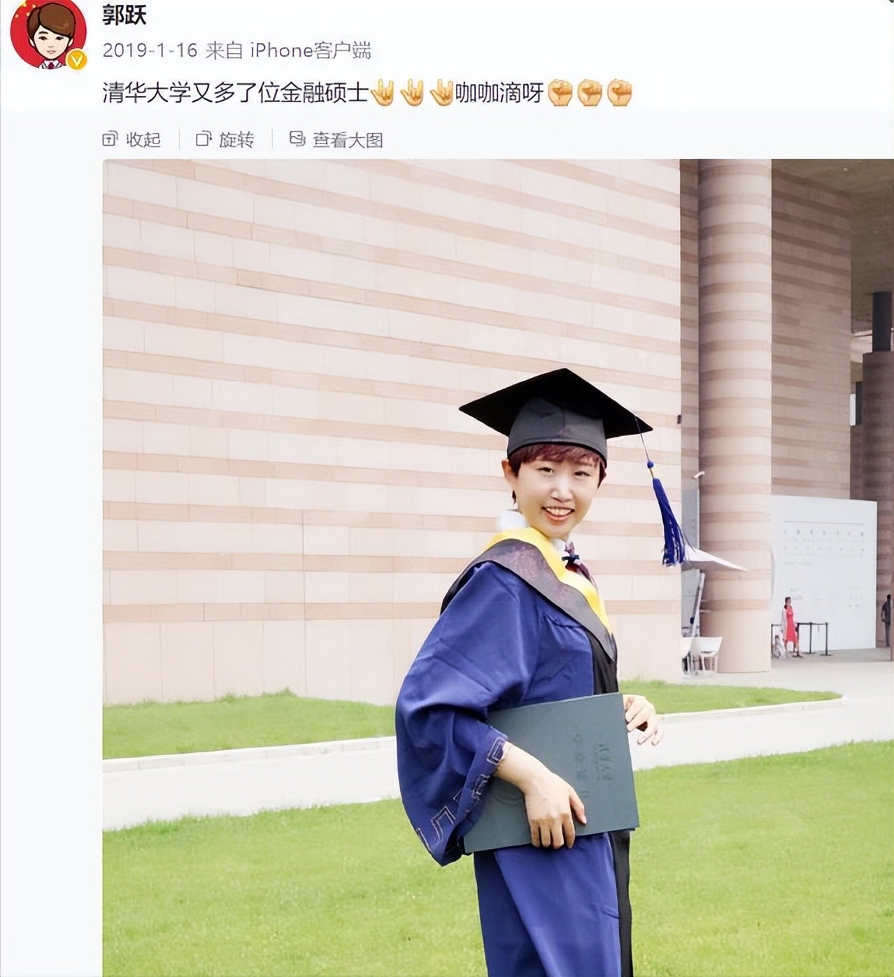Viewport: 894px width, 977px height.
Task: Rotate the photo with 旋转 icon
Action: (204, 139)
